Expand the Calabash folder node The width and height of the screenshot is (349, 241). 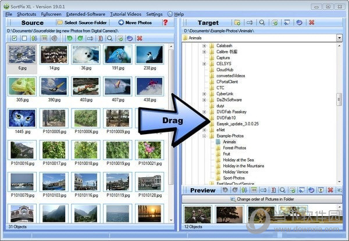click(204, 46)
